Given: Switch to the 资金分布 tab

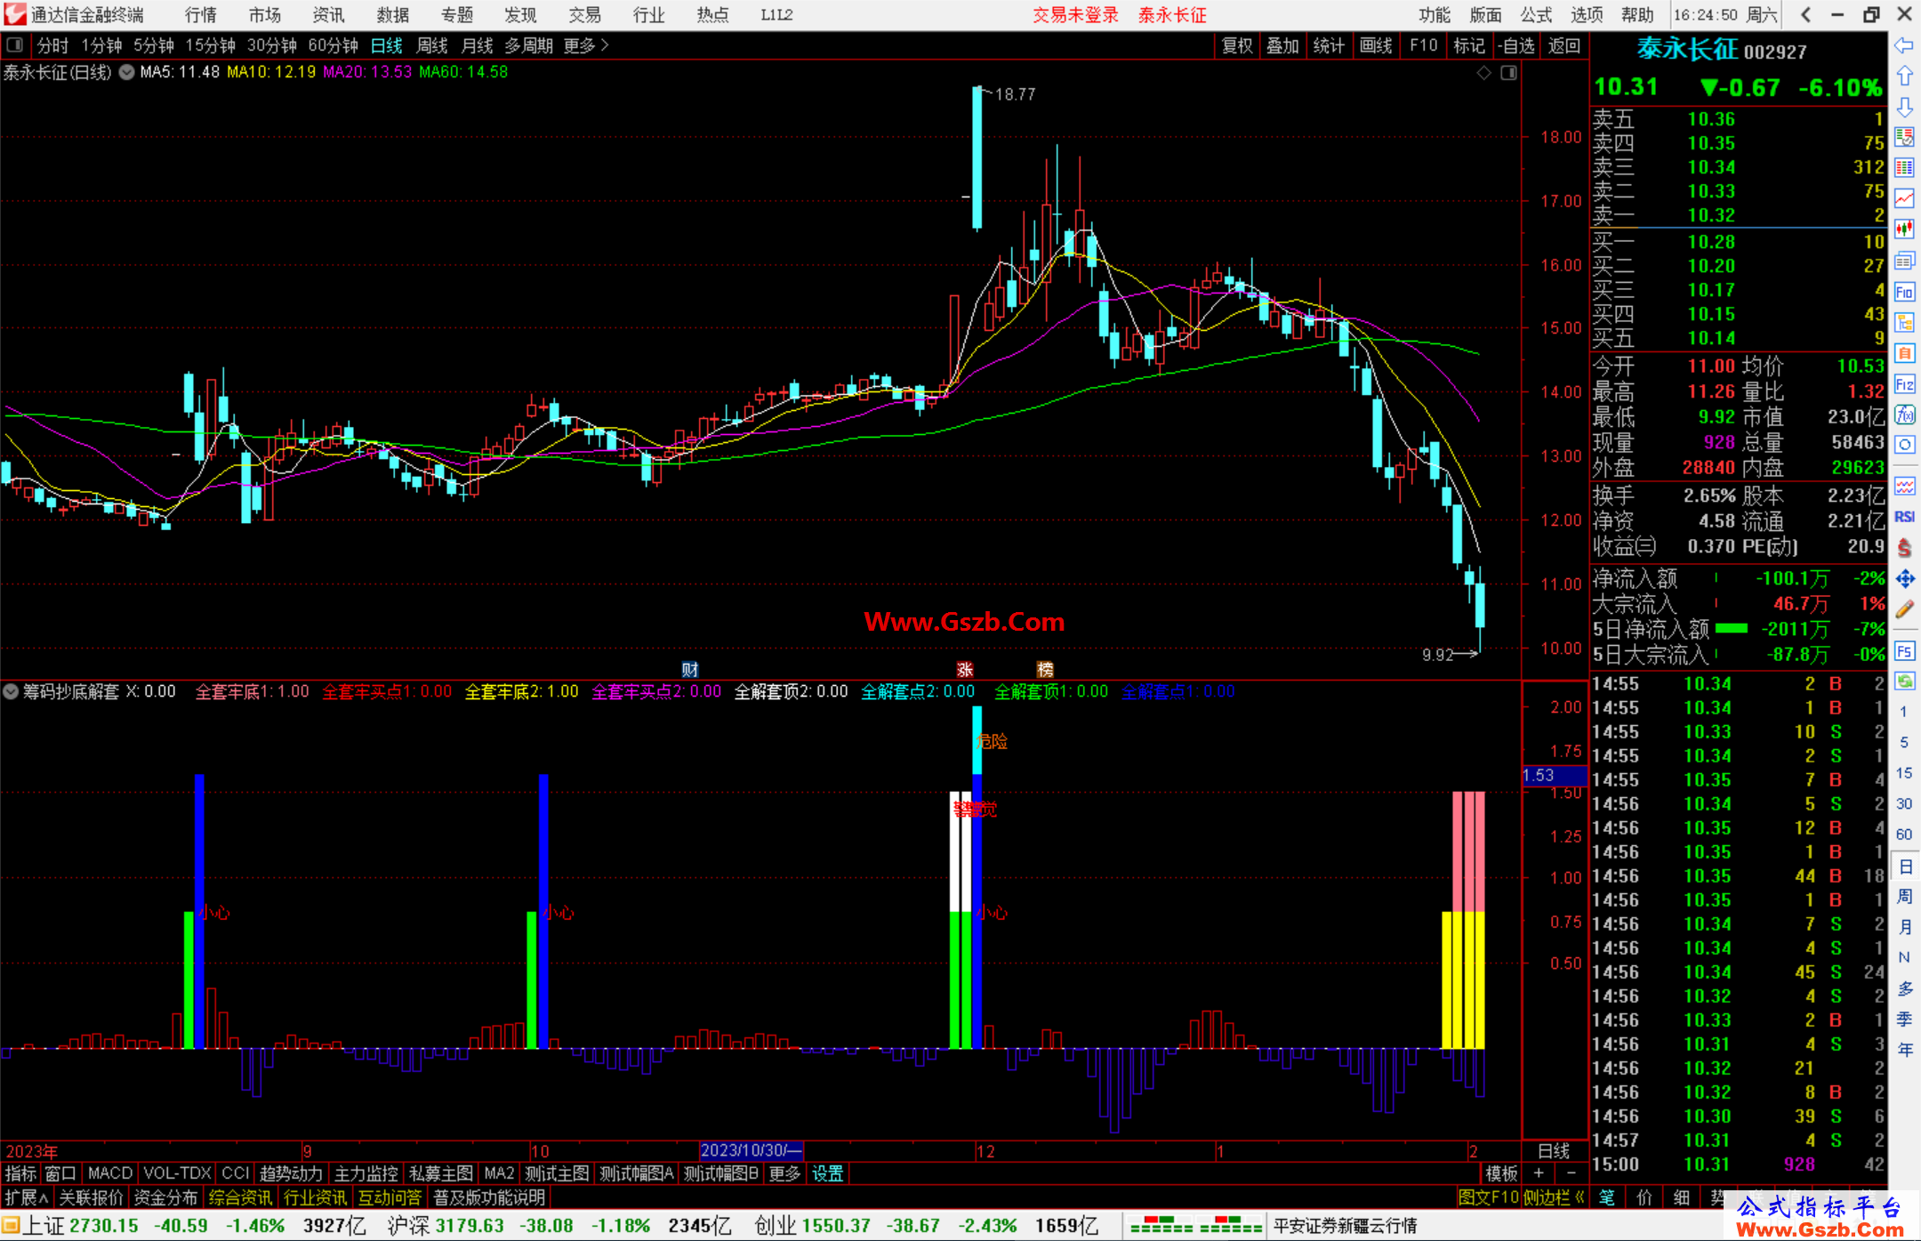Looking at the screenshot, I should pyautogui.click(x=166, y=1197).
